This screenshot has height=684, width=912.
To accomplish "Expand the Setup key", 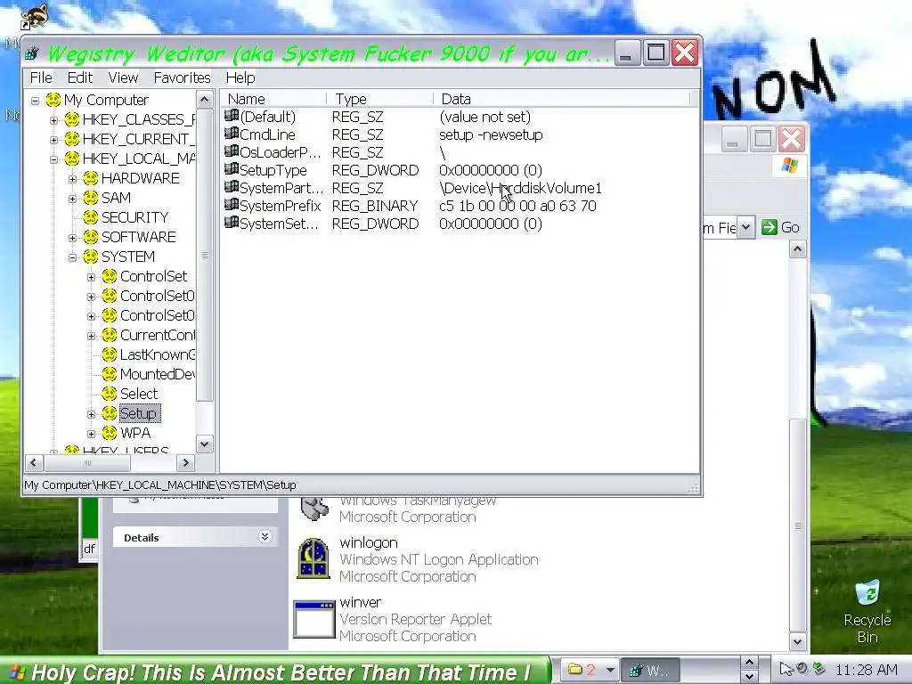I will (92, 414).
